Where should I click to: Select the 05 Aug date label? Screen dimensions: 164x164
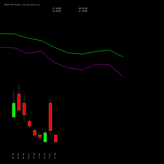[x=18, y=156]
